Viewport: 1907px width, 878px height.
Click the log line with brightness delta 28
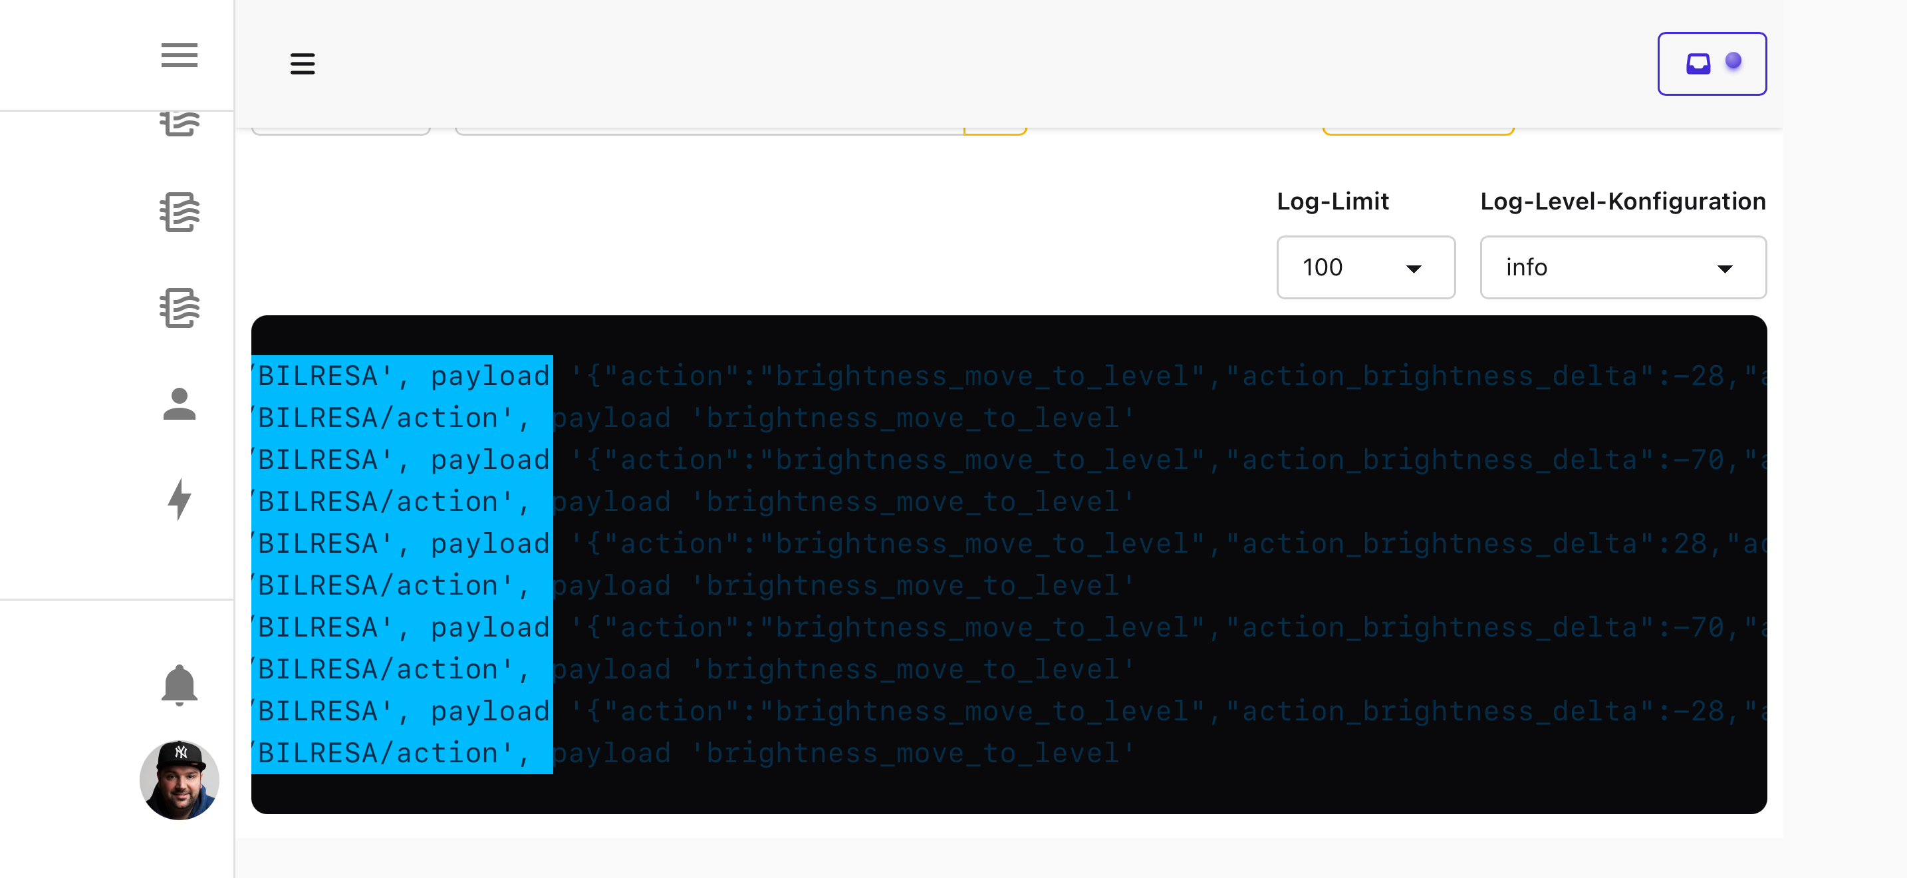[1007, 543]
